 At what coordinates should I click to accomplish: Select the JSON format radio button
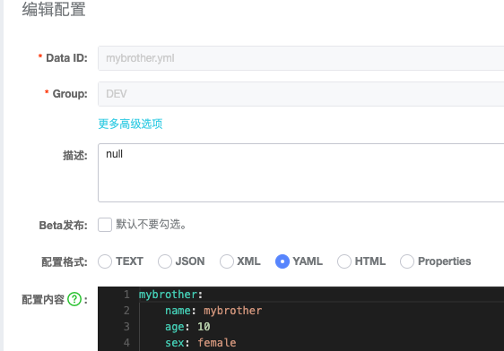(165, 261)
